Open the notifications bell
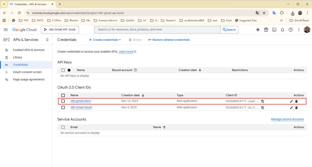The image size is (312, 167). (282, 30)
